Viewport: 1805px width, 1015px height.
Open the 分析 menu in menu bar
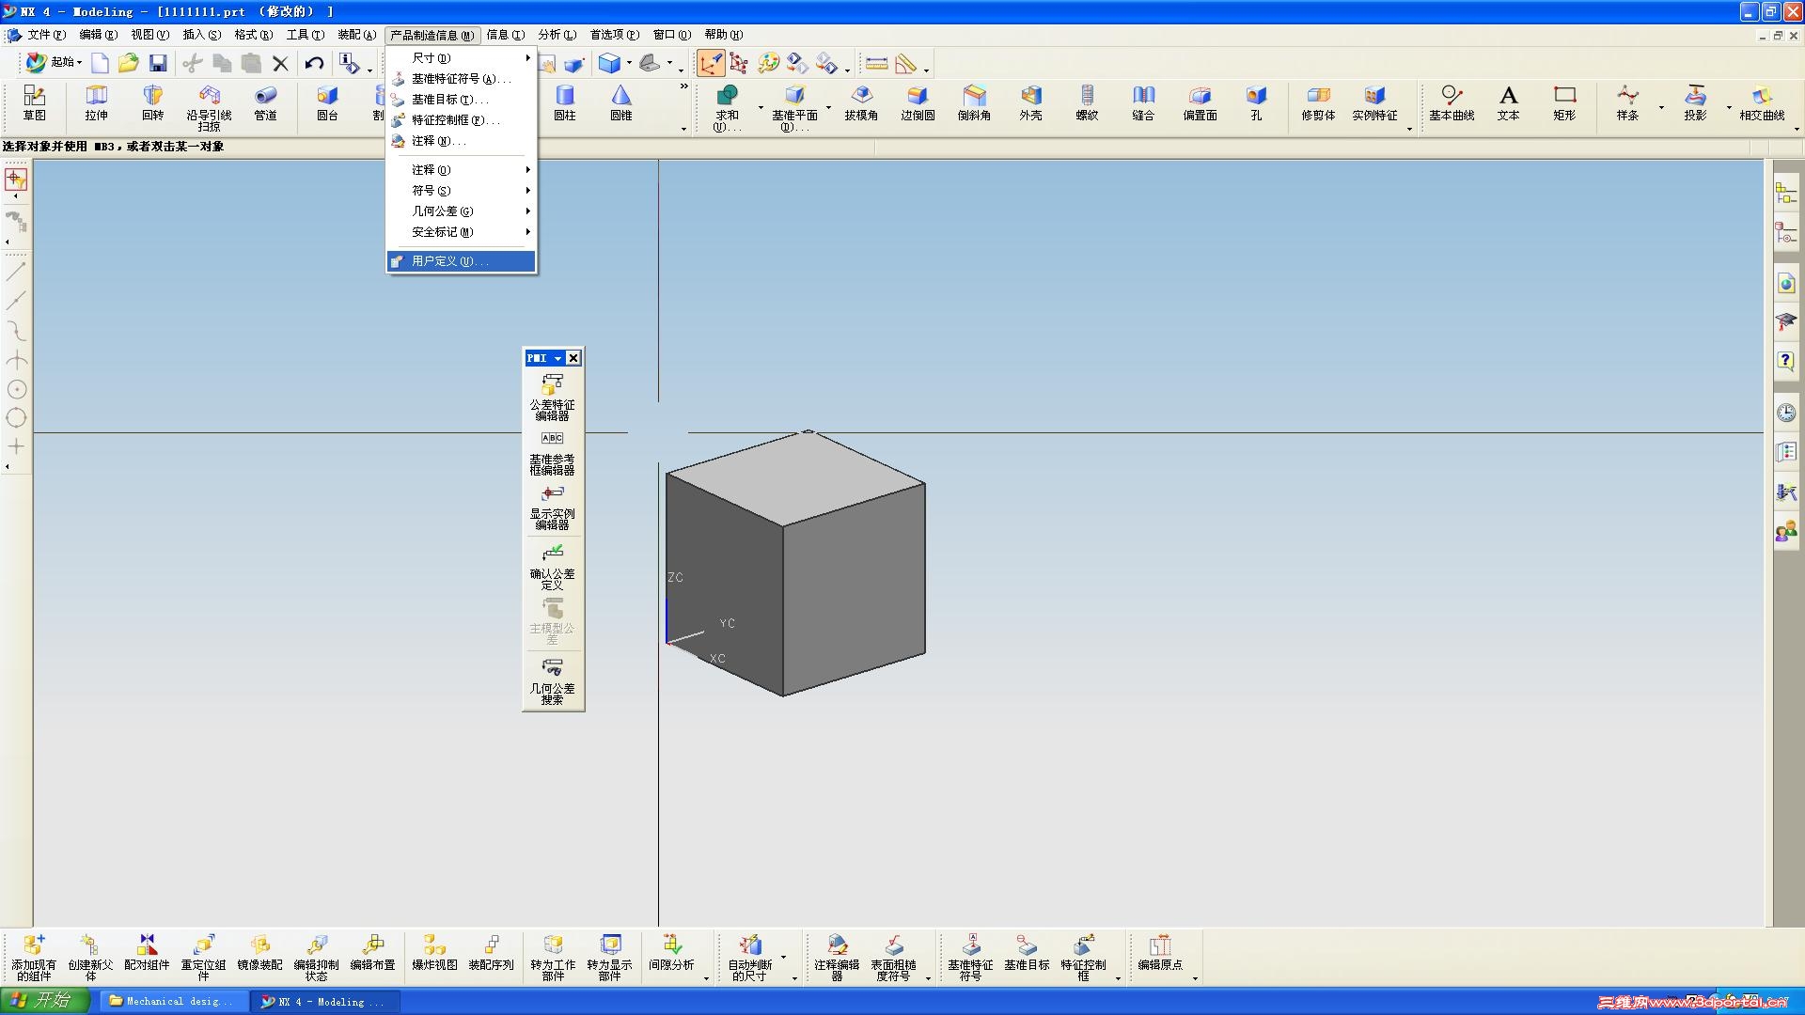pyautogui.click(x=557, y=35)
